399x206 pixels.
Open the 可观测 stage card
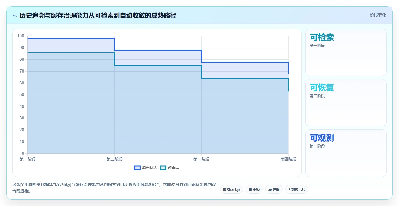coord(346,153)
